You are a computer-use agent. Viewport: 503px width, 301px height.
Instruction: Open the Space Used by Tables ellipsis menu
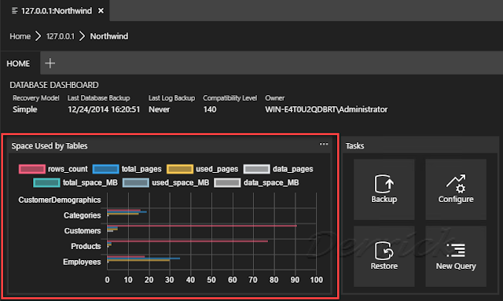(x=324, y=145)
